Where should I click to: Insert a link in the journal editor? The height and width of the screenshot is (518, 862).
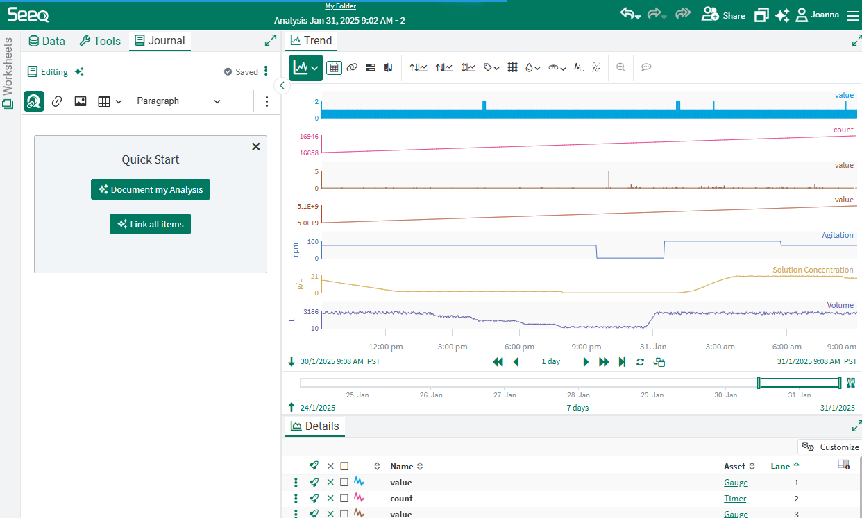coord(58,101)
